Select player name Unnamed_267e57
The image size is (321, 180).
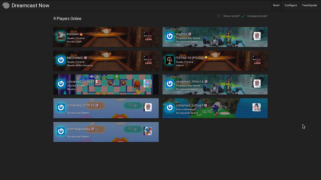[81, 82]
